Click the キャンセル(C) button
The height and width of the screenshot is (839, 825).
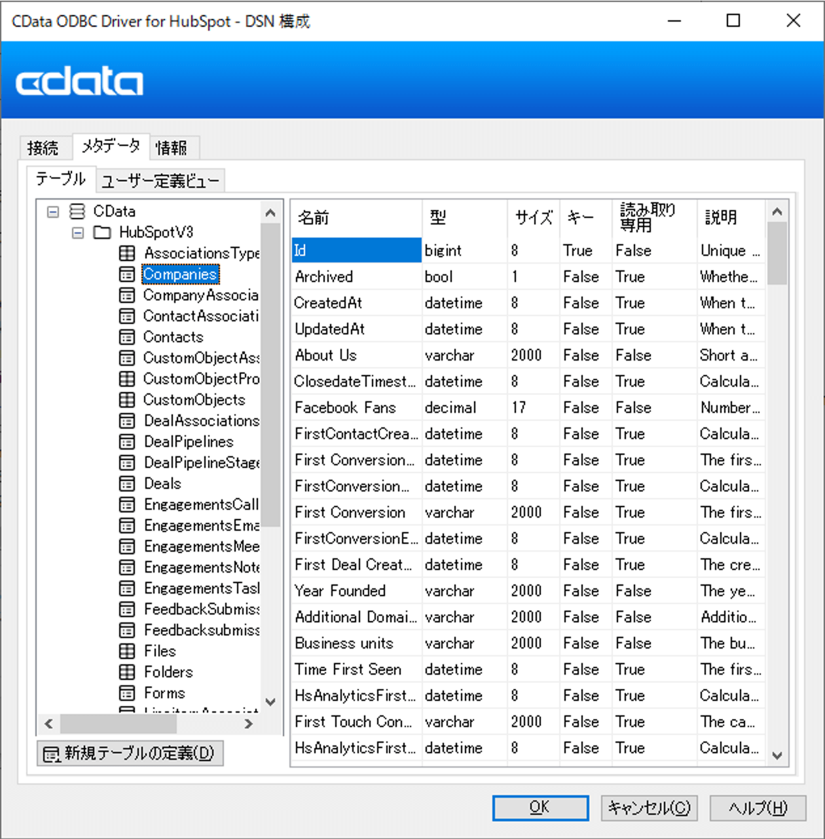point(650,808)
